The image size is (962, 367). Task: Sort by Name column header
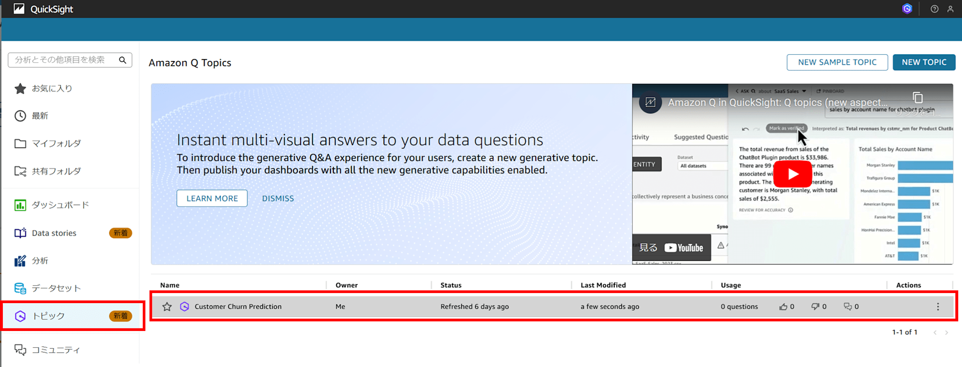pos(170,285)
